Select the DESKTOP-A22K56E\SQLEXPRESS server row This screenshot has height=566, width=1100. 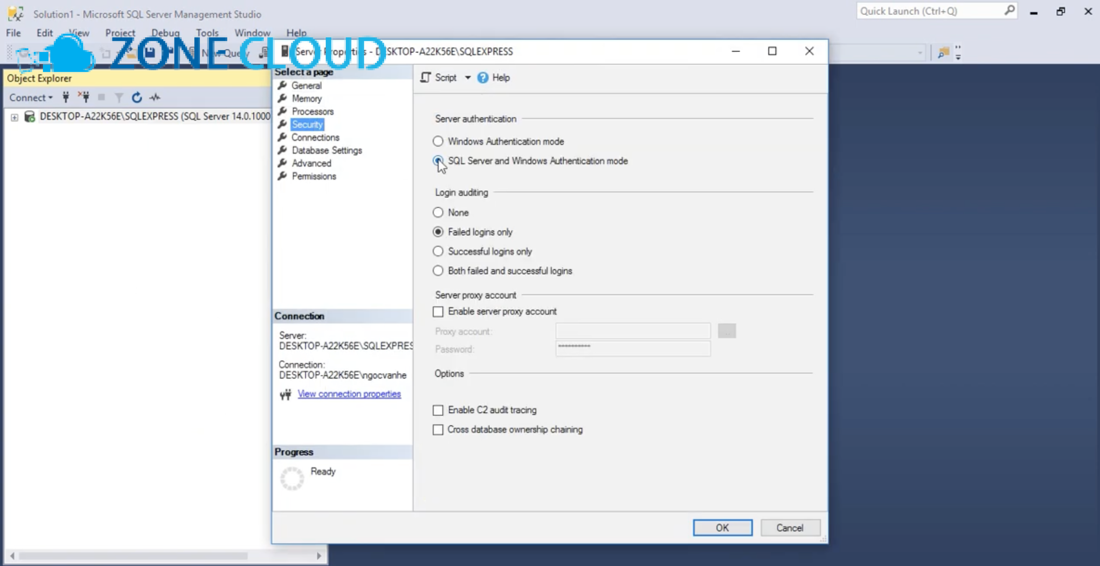[x=155, y=116]
